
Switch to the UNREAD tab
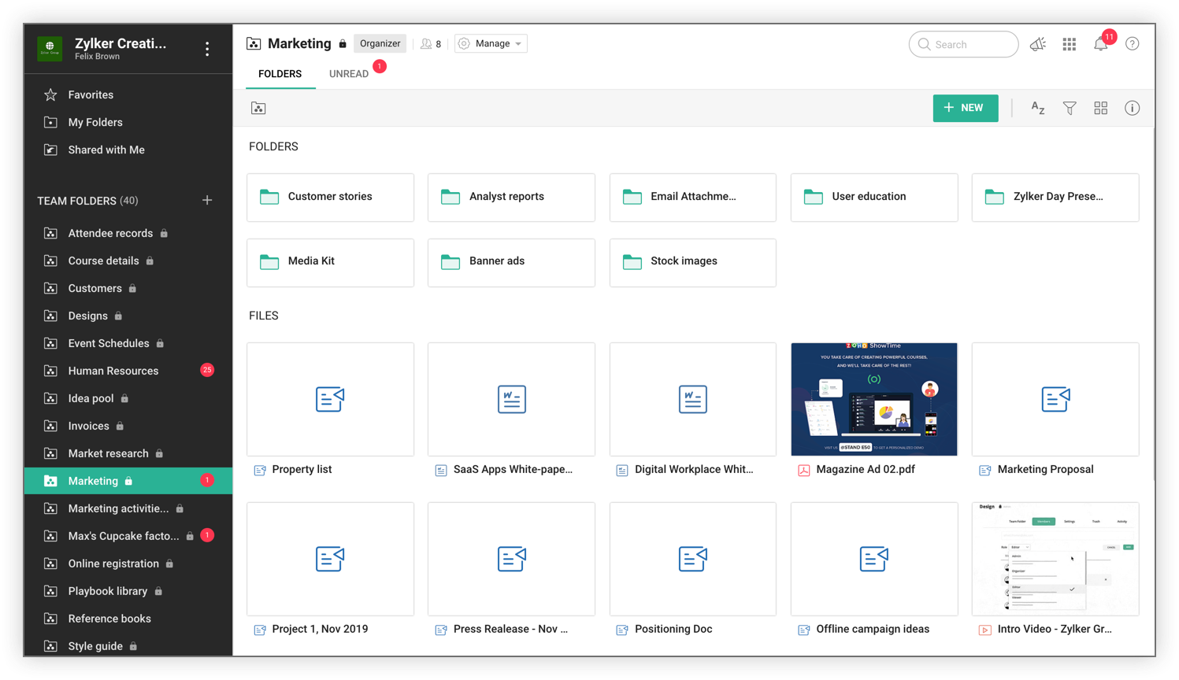pos(349,74)
